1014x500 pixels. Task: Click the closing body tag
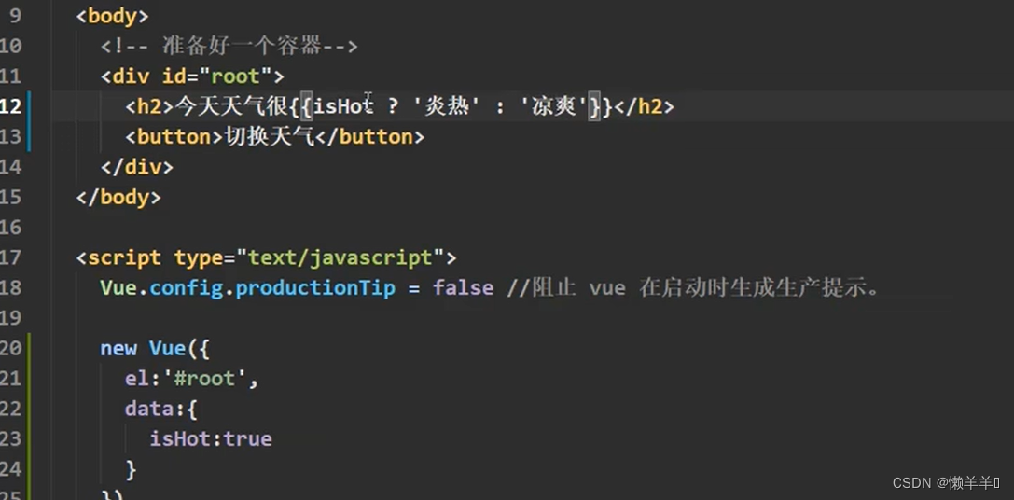point(118,197)
